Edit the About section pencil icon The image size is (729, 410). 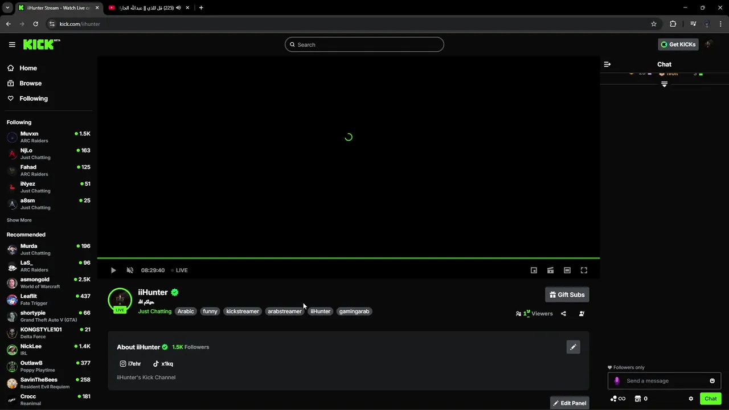[573, 347]
